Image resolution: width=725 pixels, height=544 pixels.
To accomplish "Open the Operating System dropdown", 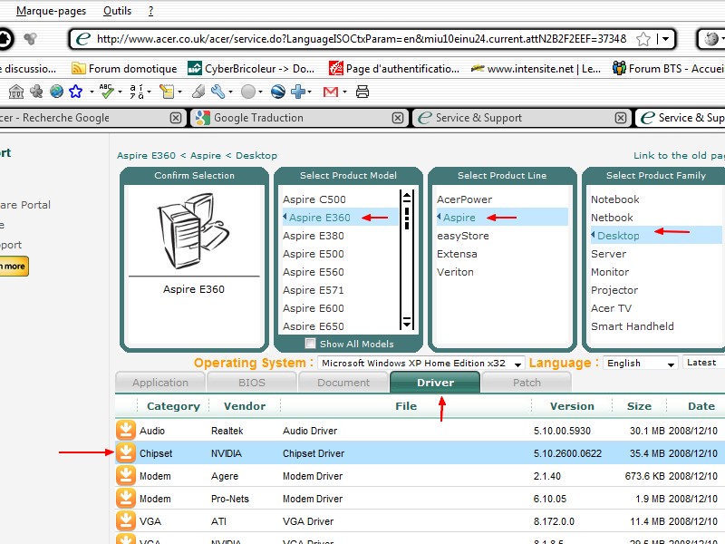I will point(420,364).
